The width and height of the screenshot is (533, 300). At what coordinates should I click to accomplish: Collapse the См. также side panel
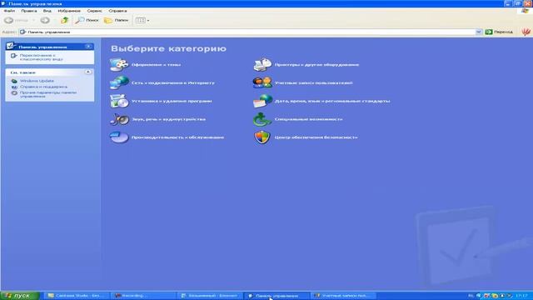pyautogui.click(x=88, y=72)
